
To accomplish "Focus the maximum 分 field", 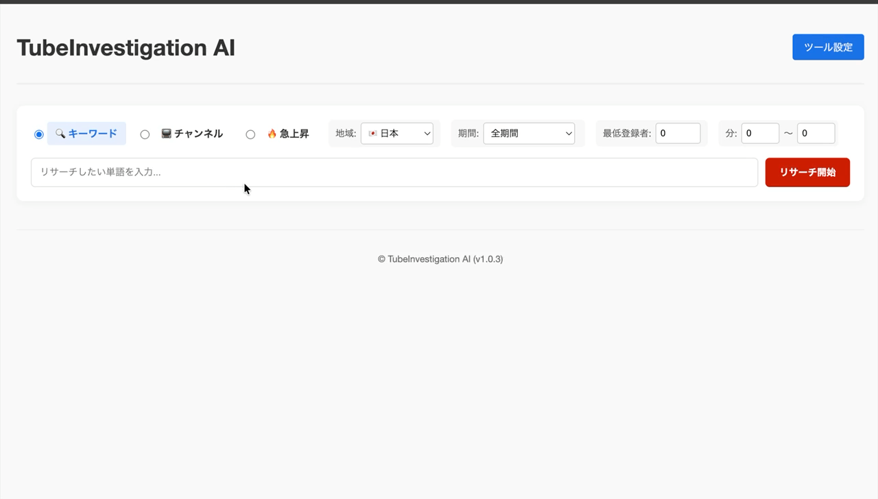I will [x=816, y=134].
